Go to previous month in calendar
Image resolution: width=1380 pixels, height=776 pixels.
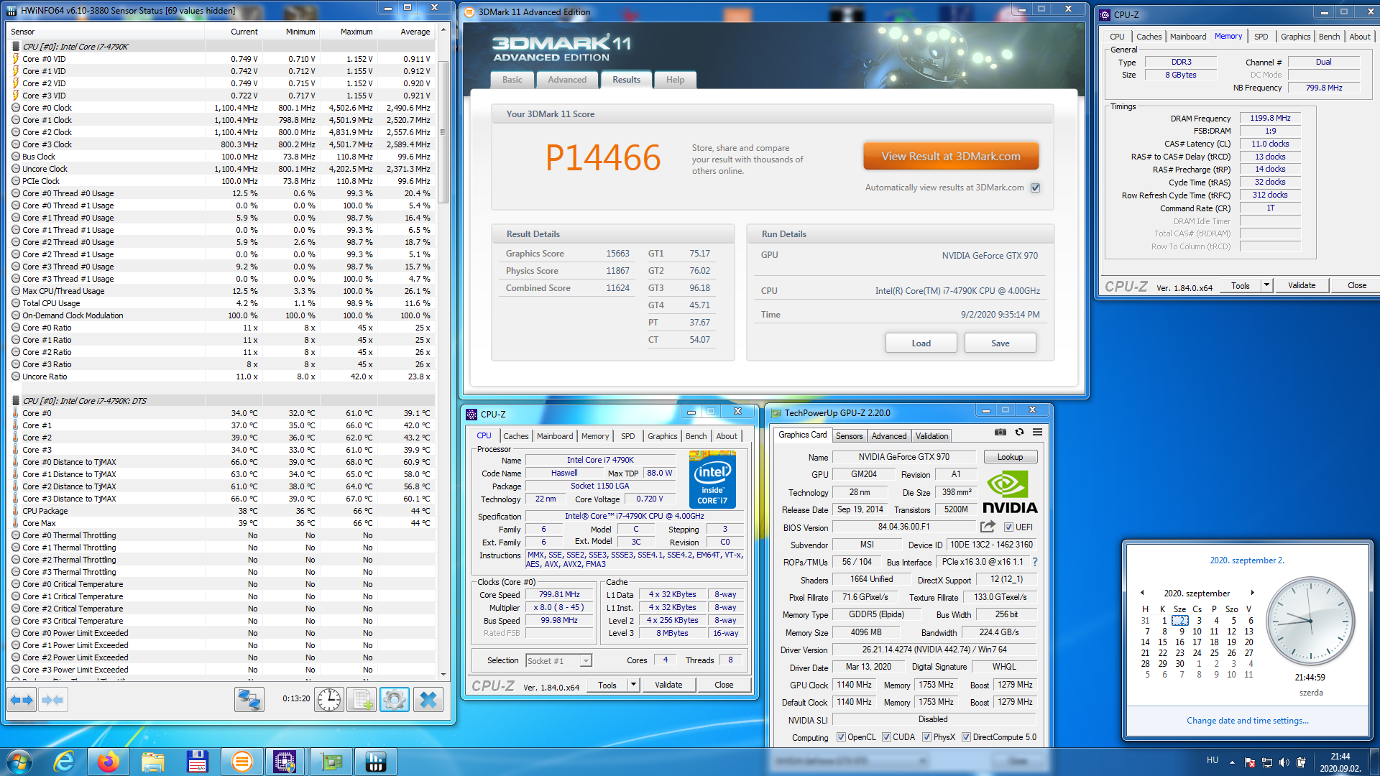tap(1142, 593)
